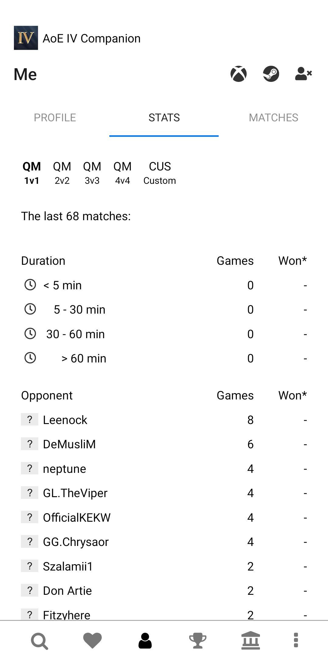Select the STATS tab
Screen dimensions: 328x660
tap(164, 118)
